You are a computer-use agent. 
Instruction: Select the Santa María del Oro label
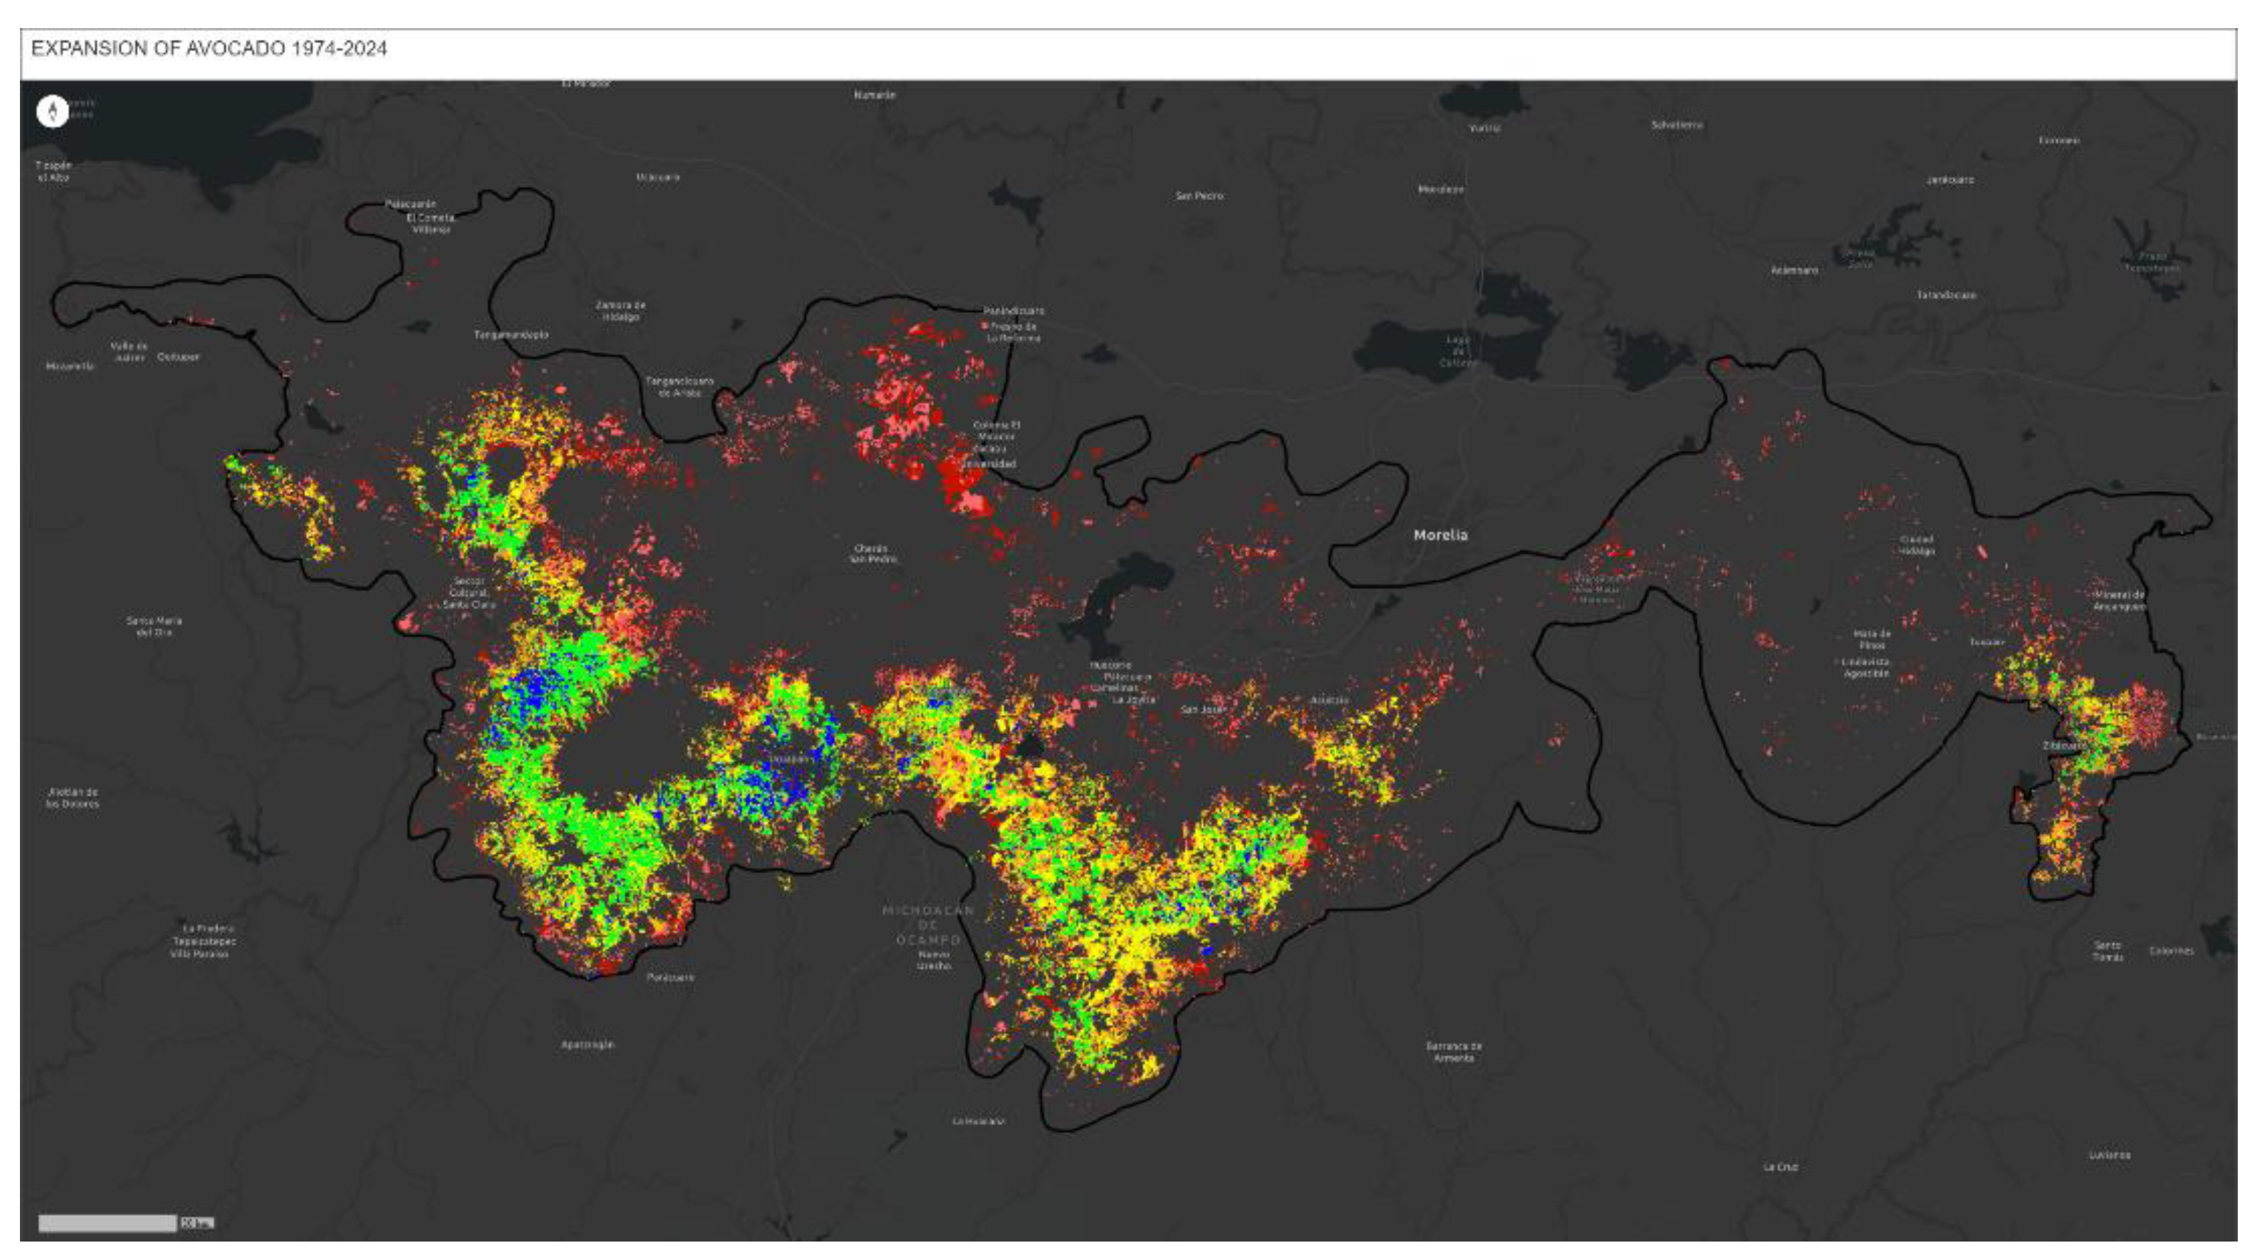[x=154, y=626]
